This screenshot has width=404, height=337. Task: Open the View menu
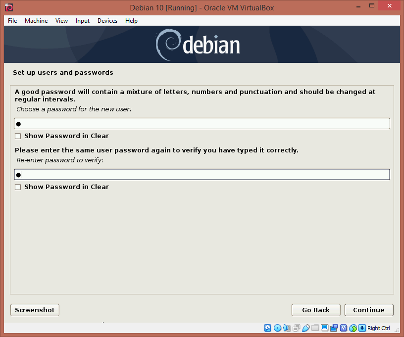click(61, 21)
